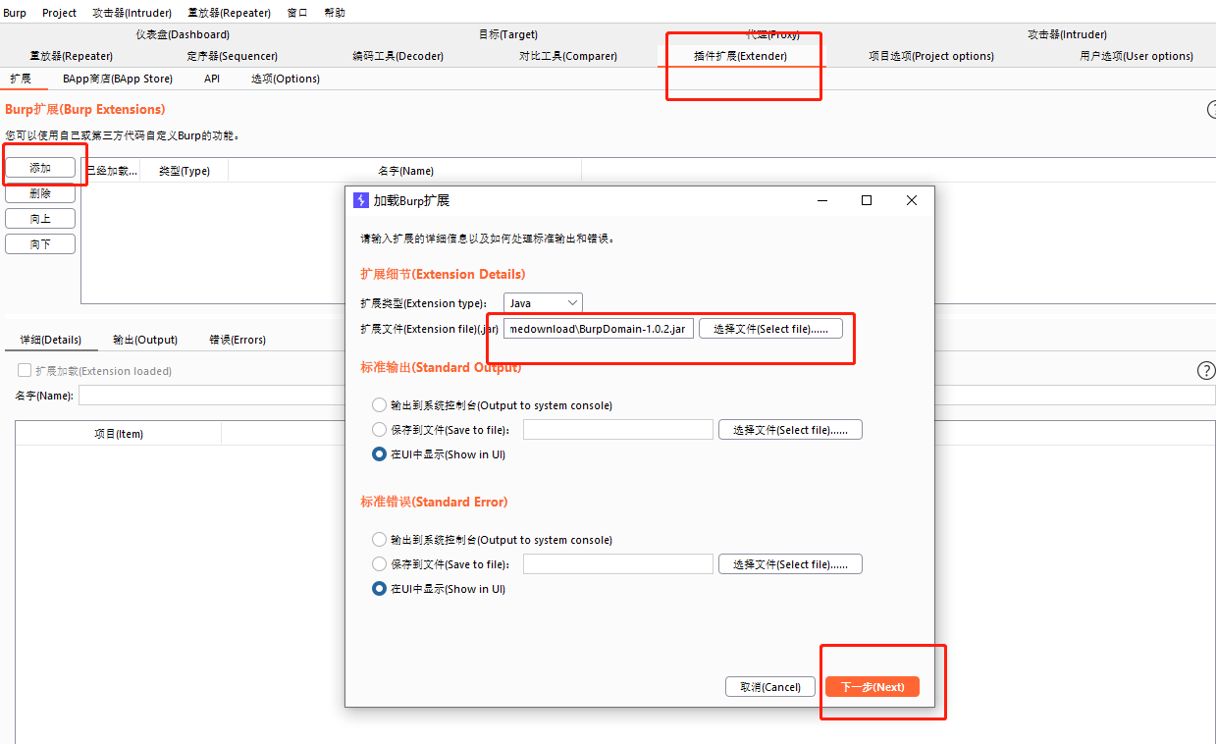Open the help question mark icon beside Details
This screenshot has width=1216, height=744.
tap(1206, 370)
